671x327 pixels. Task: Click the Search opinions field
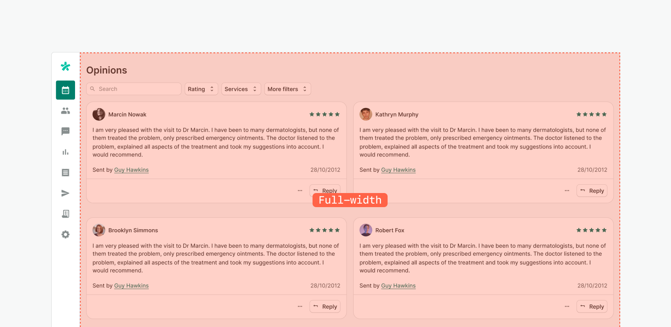(134, 89)
